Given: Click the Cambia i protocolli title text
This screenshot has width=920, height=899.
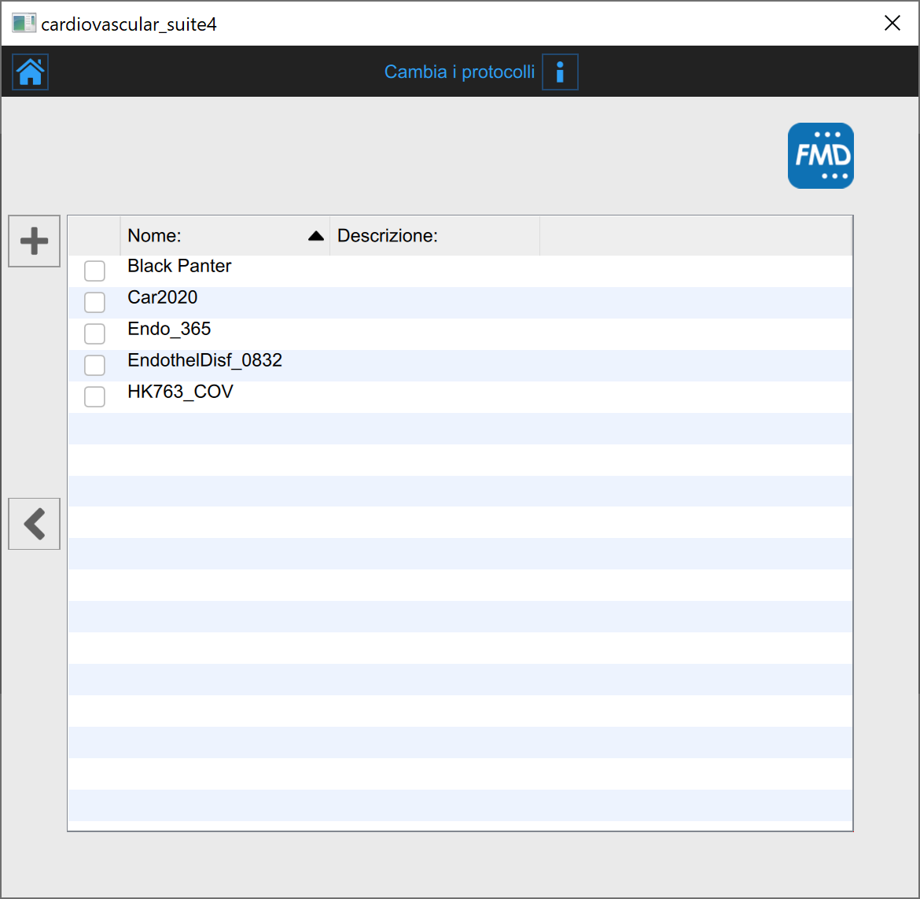Looking at the screenshot, I should (x=459, y=72).
